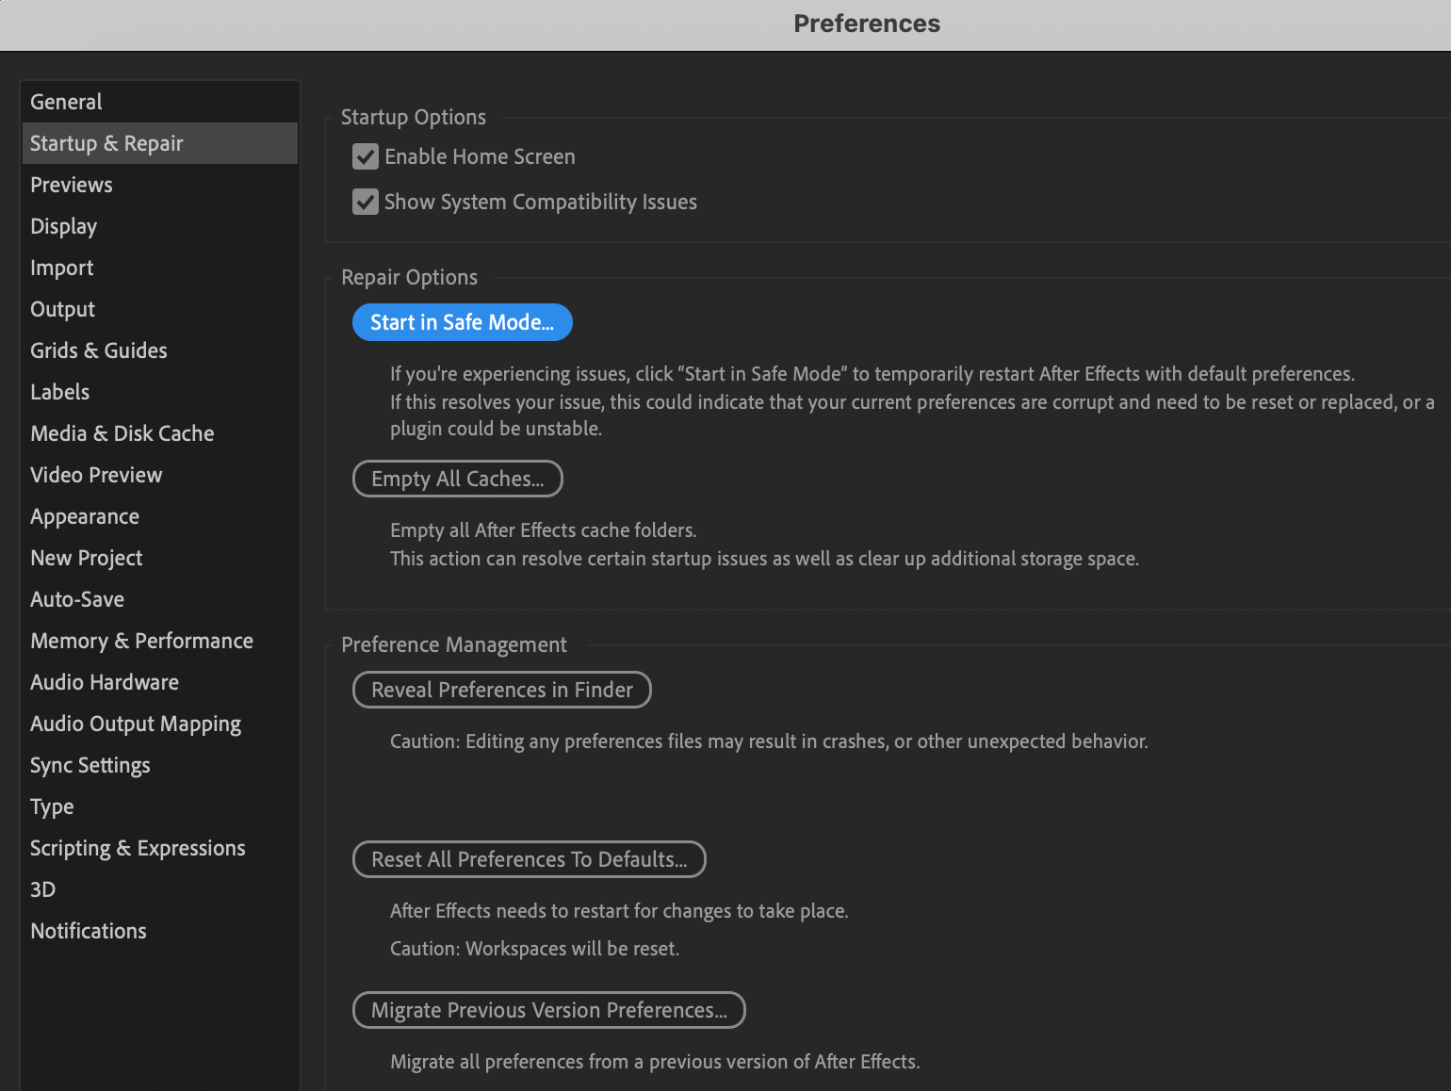Open Appearance preferences
This screenshot has width=1451, height=1091.
pyautogui.click(x=85, y=516)
